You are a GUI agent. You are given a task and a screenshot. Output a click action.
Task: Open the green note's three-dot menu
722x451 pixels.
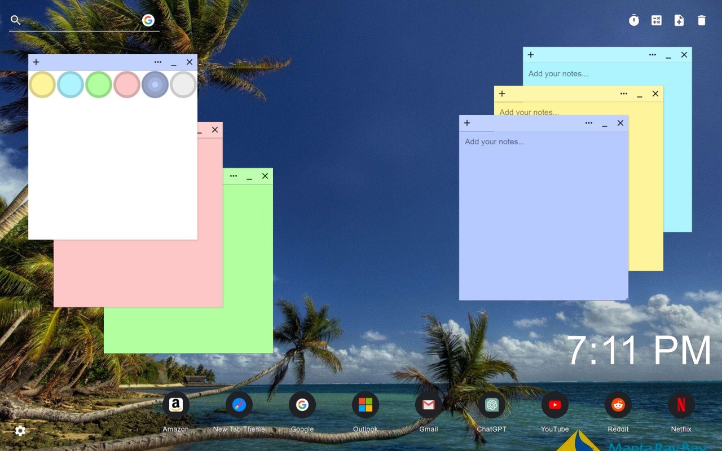click(x=234, y=176)
